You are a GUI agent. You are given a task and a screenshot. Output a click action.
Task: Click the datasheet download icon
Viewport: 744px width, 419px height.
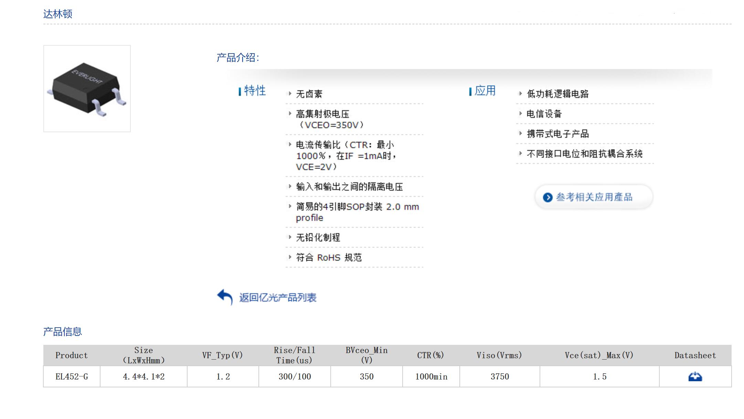695,377
